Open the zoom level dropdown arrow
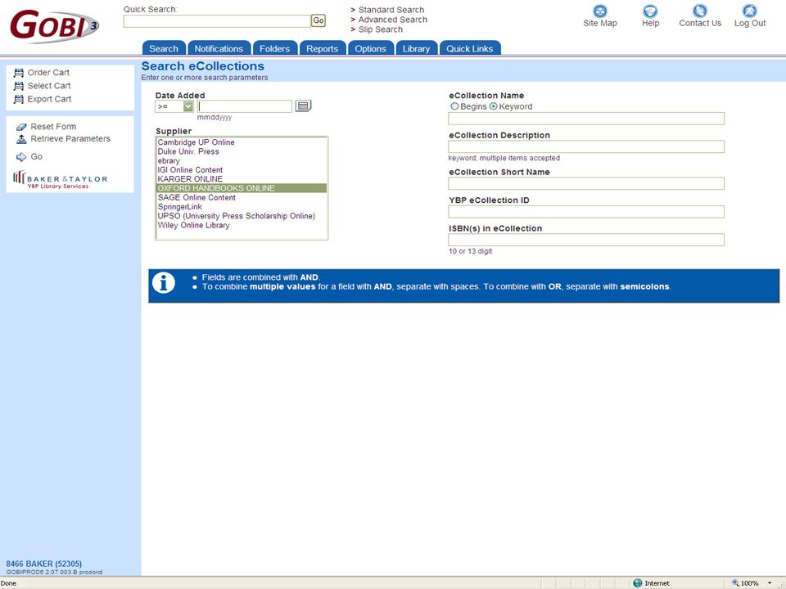This screenshot has width=786, height=589. [x=770, y=583]
